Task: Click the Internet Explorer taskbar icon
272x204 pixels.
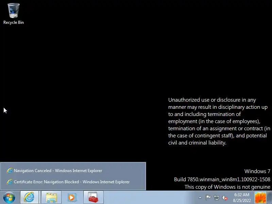Action: click(x=29, y=198)
